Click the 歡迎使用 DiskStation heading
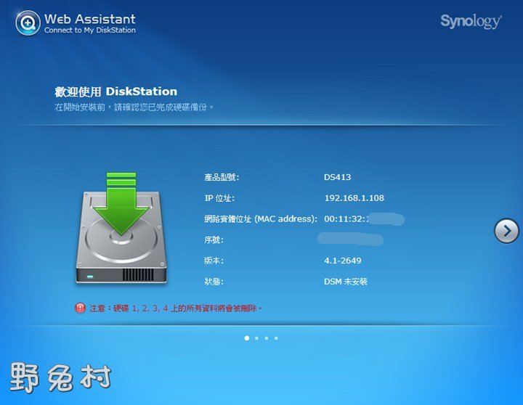The image size is (523, 405). pyautogui.click(x=115, y=91)
